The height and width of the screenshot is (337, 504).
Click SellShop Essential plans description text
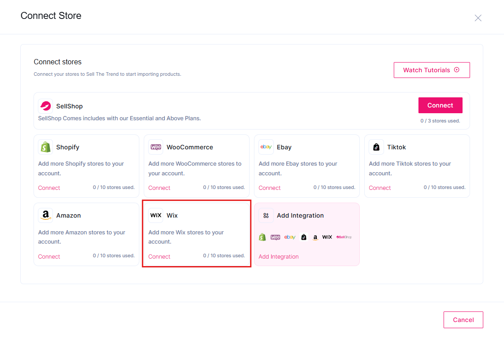click(x=119, y=118)
